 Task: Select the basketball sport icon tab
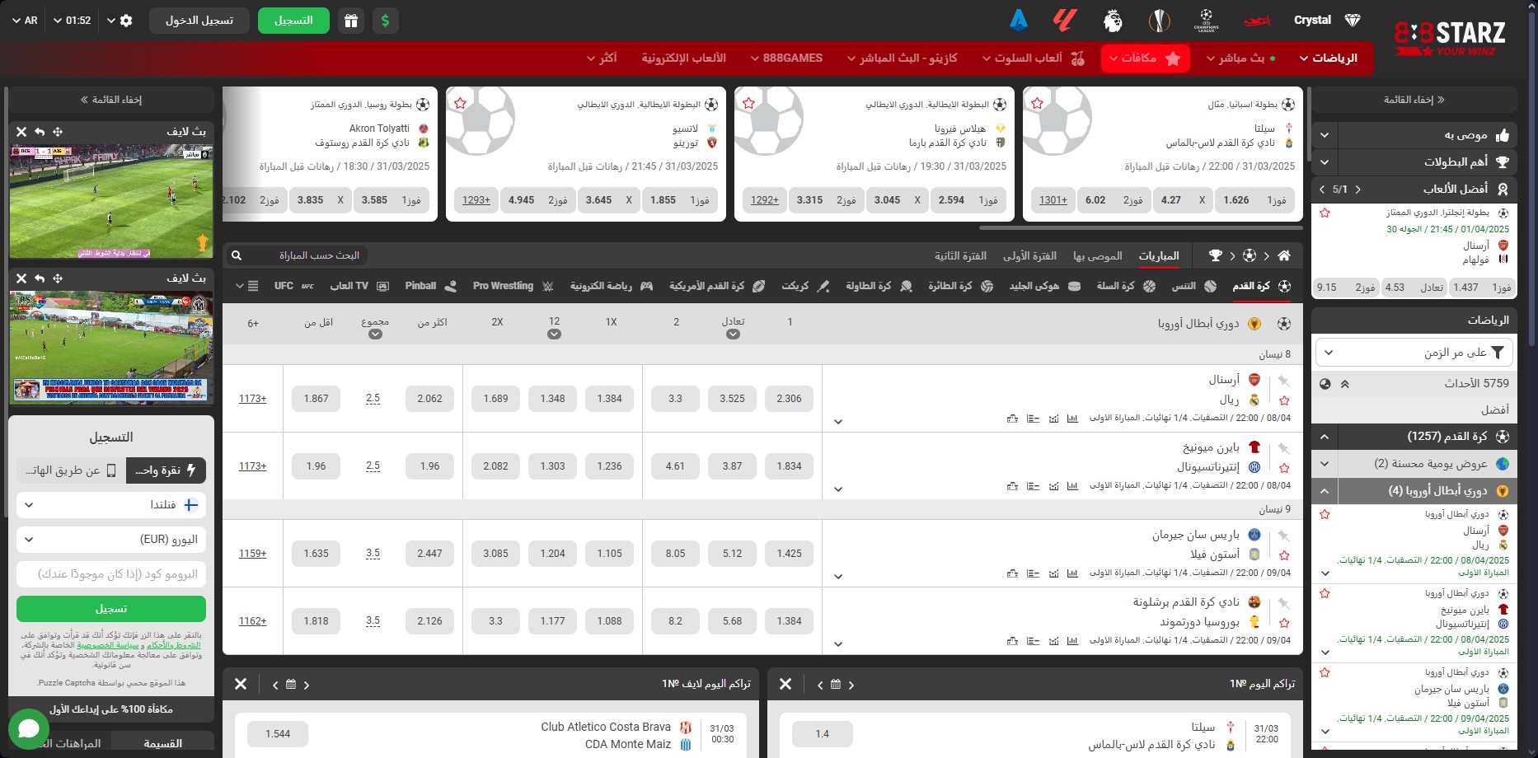pyautogui.click(x=1149, y=286)
